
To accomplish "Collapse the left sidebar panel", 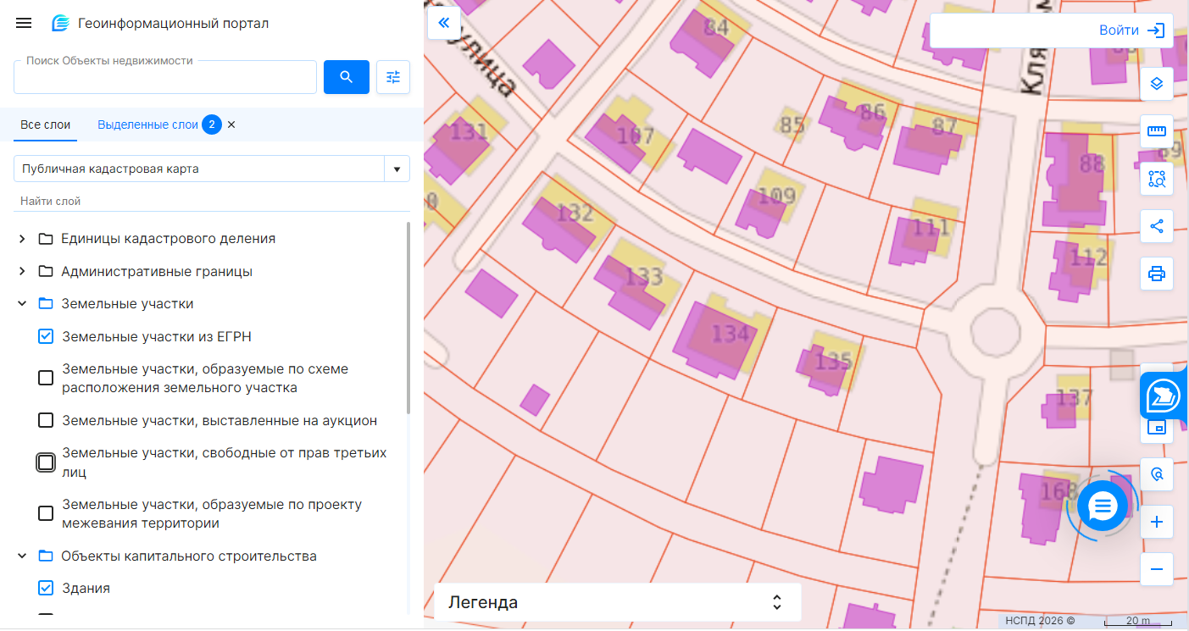I will [443, 23].
